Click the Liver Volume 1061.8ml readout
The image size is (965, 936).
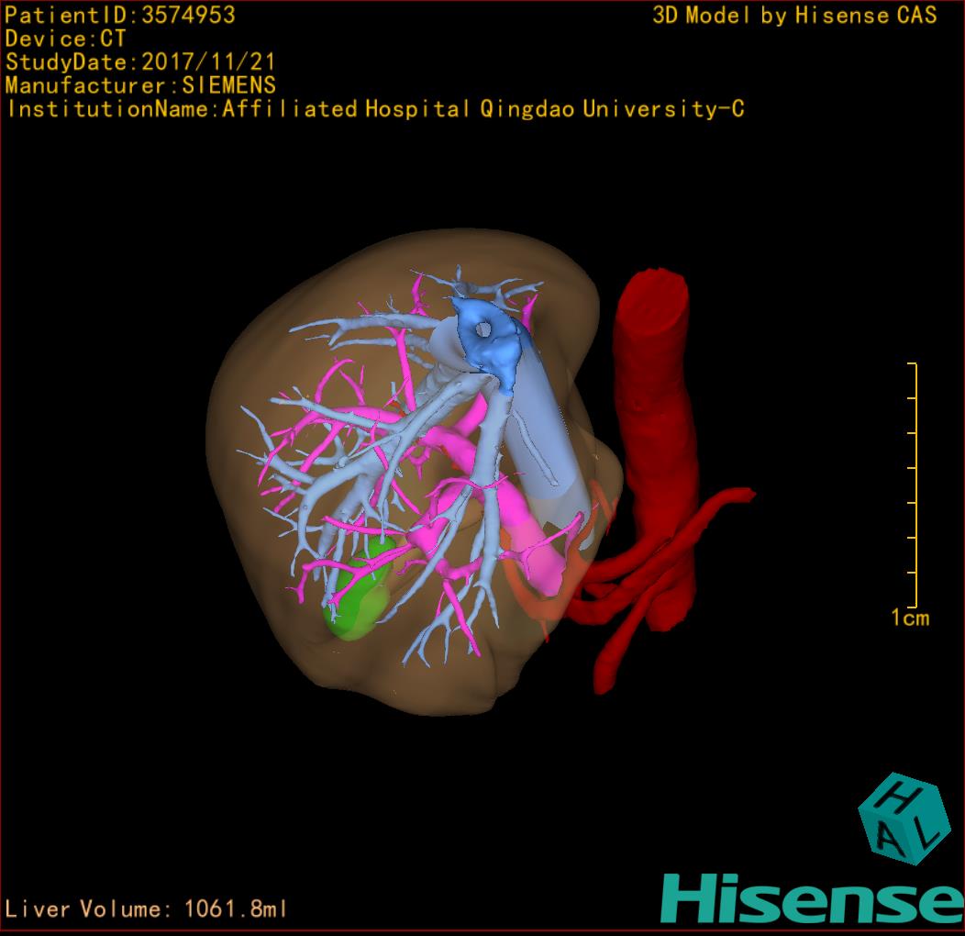(147, 909)
